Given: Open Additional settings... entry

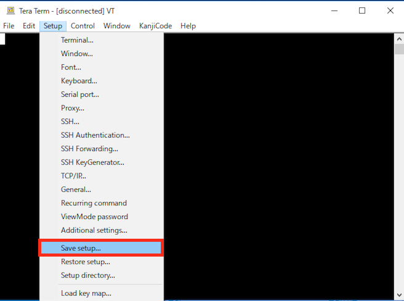Looking at the screenshot, I should 94,230.
